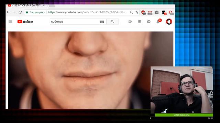The image size is (220, 123).
Task: Open the on-screen keyboard in search box
Action: point(102,22)
